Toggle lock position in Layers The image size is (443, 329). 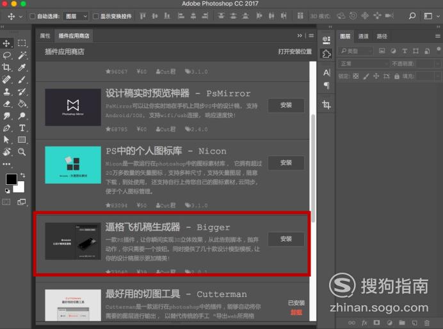click(x=376, y=76)
